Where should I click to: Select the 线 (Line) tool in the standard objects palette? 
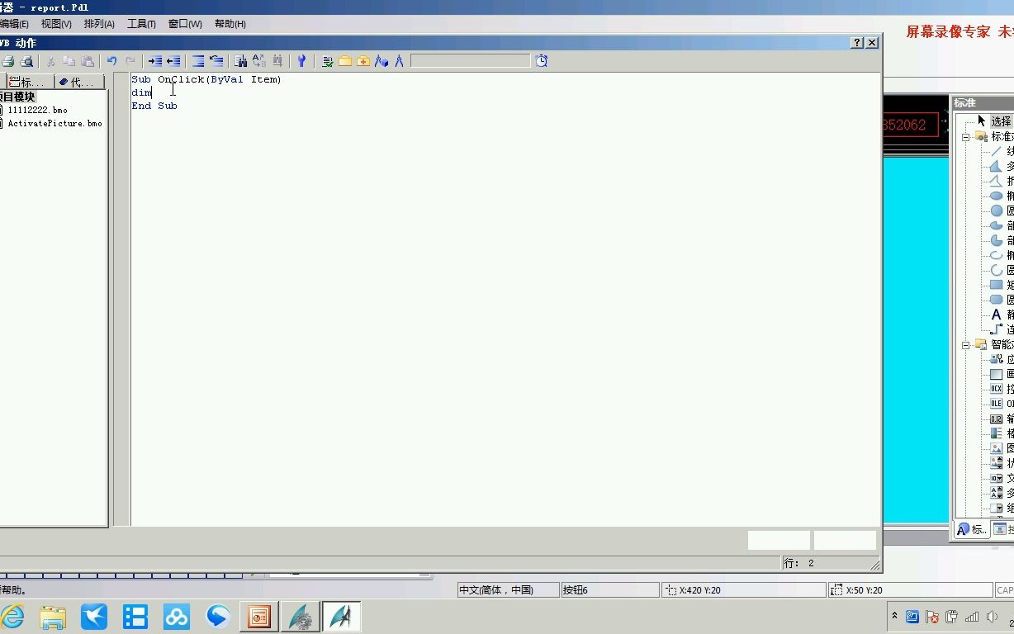(x=995, y=151)
